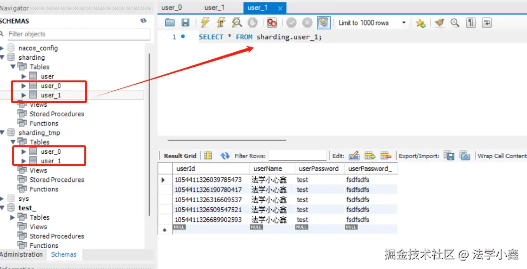The image size is (527, 269).
Task: Roll back the transaction
Action: click(307, 23)
